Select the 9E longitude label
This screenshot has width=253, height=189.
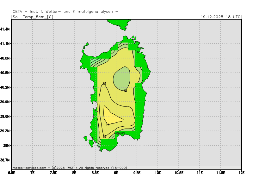click(x=116, y=173)
